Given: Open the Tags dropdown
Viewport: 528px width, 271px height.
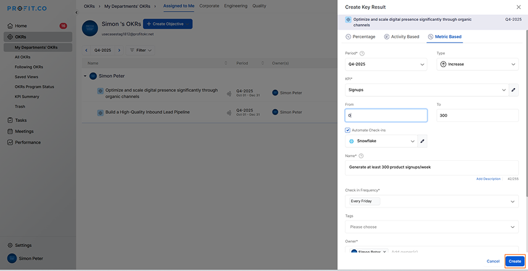Looking at the screenshot, I should coord(432,227).
